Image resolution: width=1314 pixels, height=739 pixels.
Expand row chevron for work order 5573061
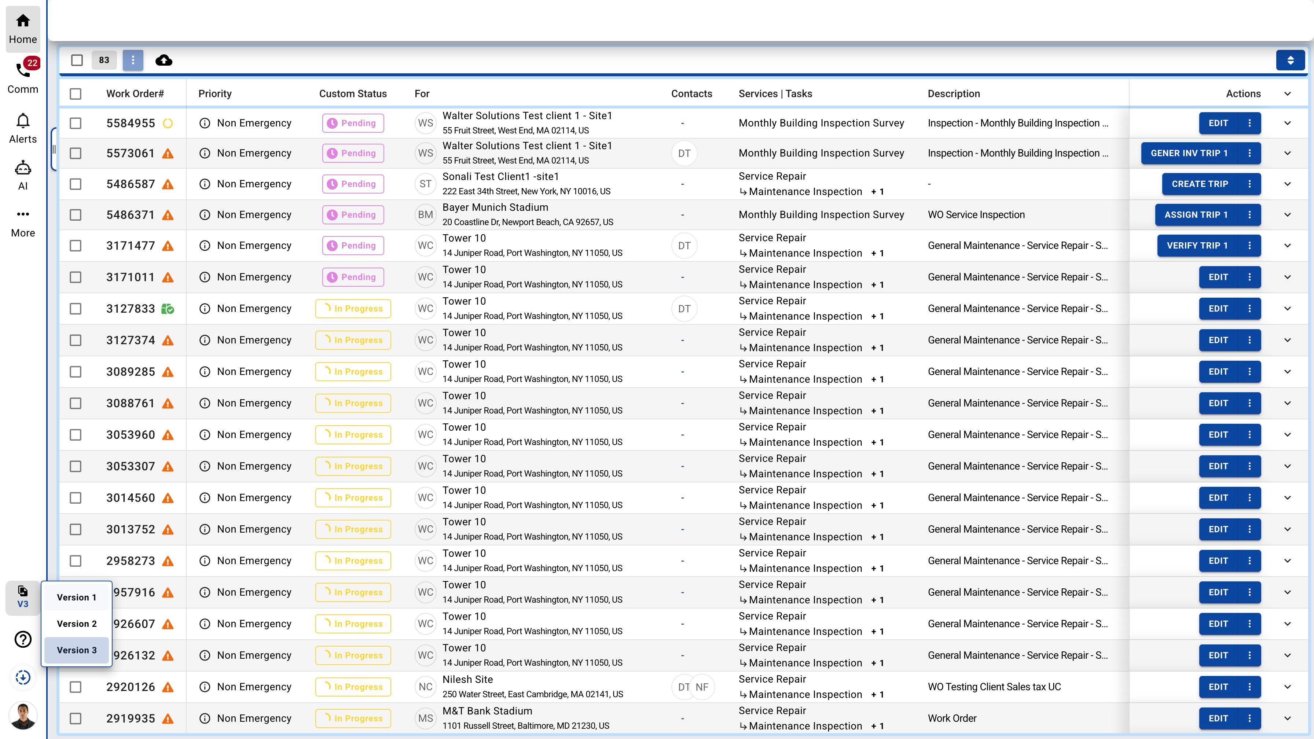(1288, 153)
